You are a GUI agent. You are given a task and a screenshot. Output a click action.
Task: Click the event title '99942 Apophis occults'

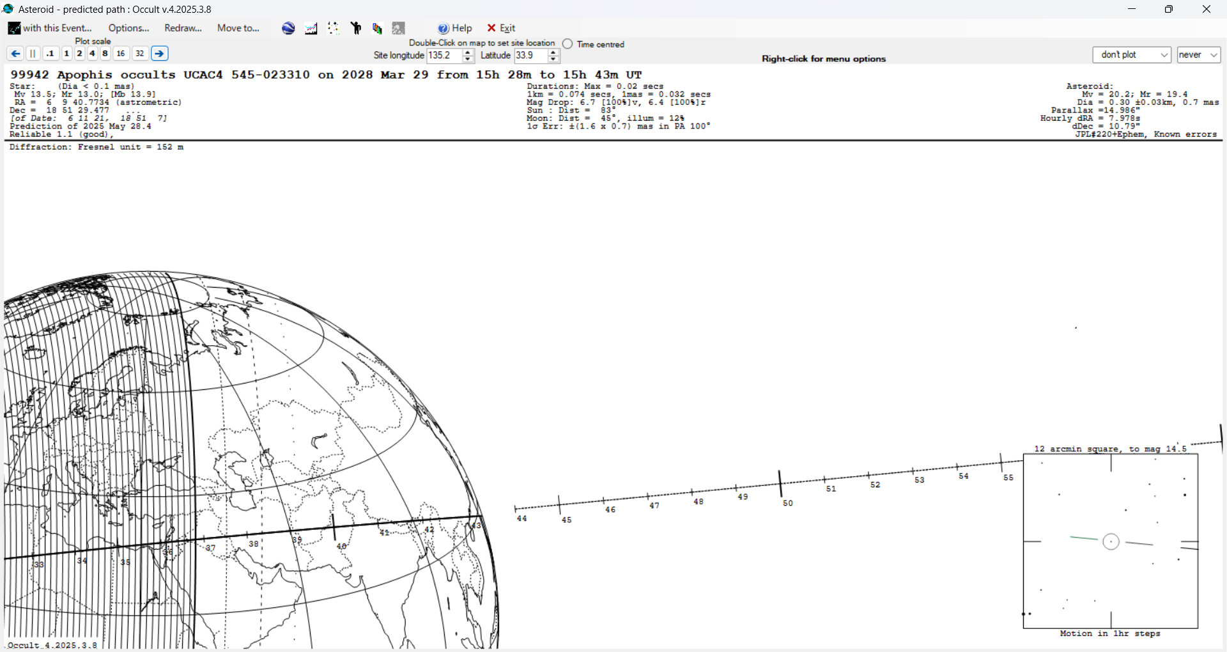coord(93,75)
